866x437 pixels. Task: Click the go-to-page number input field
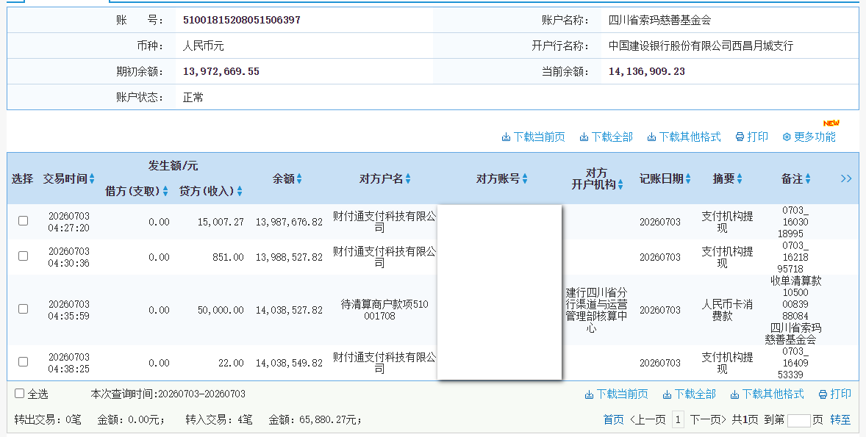tap(798, 420)
